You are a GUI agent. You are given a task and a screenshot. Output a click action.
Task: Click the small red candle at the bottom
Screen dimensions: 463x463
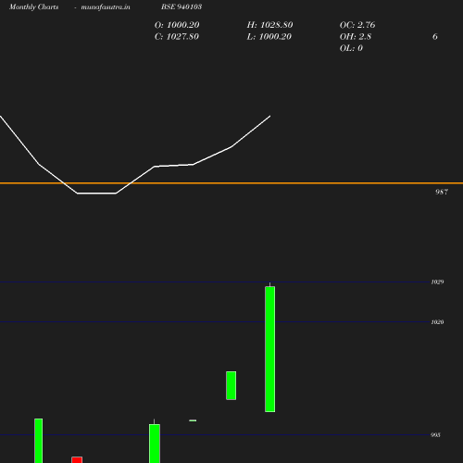(77, 459)
